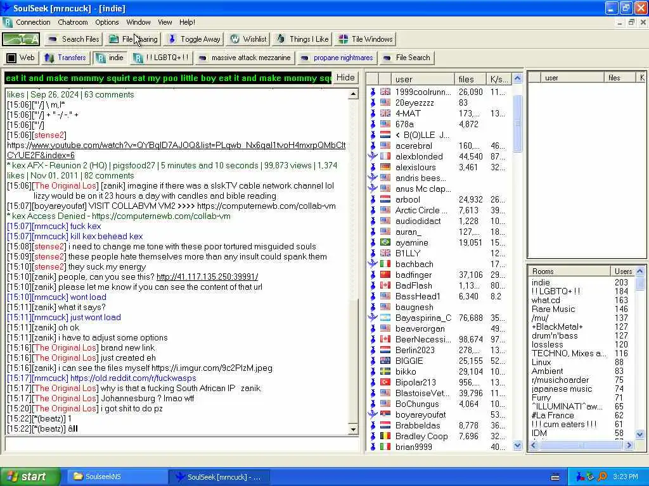Open the Options menu
Viewport: 649px width, 486px height.
click(106, 22)
